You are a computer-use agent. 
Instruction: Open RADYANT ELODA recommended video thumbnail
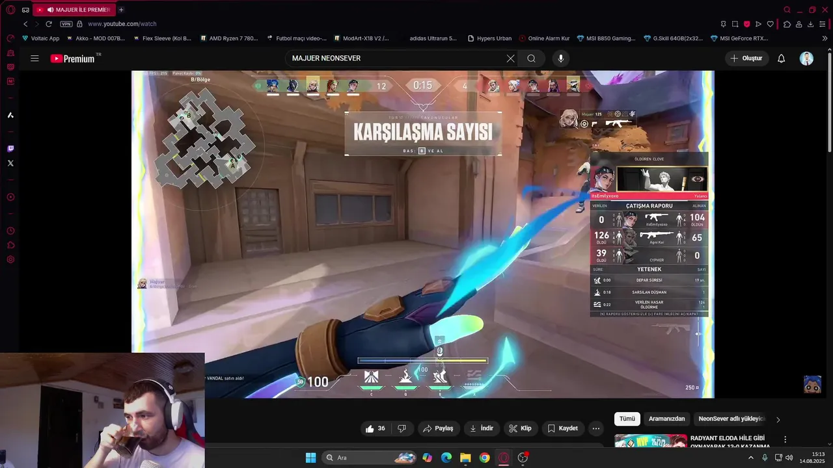point(651,441)
